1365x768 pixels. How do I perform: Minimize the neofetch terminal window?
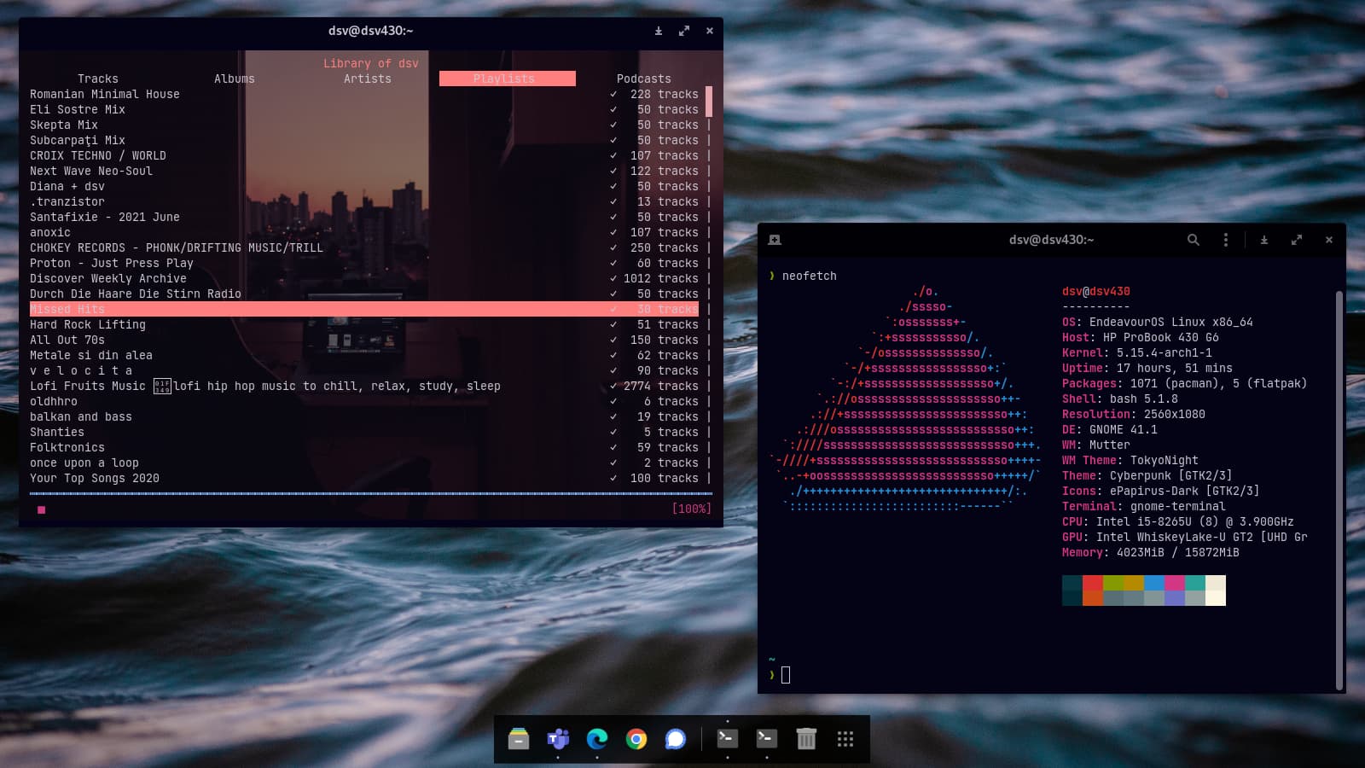[1264, 240]
